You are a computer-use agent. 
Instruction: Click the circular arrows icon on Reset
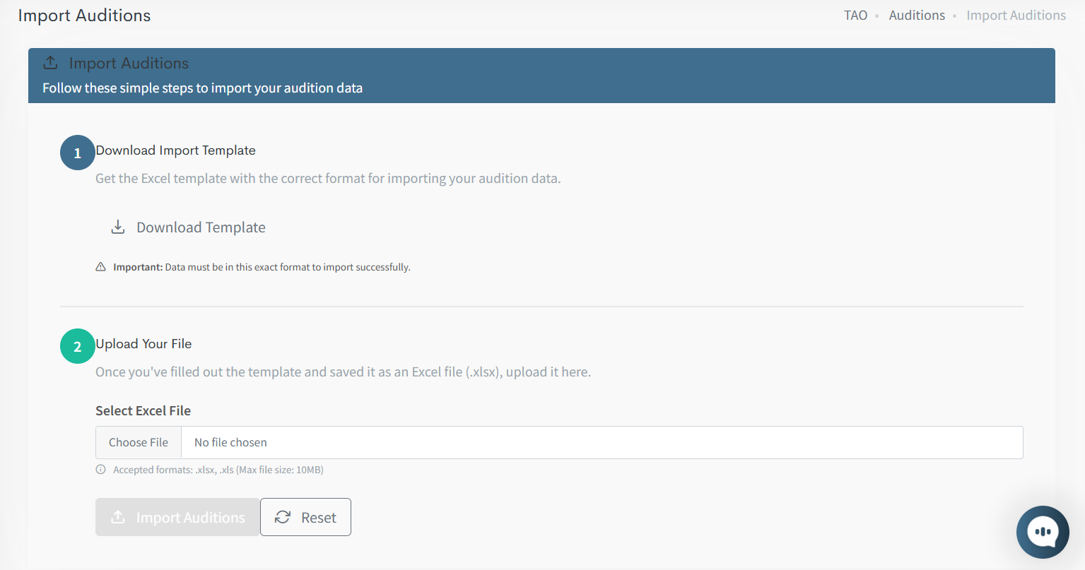(x=283, y=518)
